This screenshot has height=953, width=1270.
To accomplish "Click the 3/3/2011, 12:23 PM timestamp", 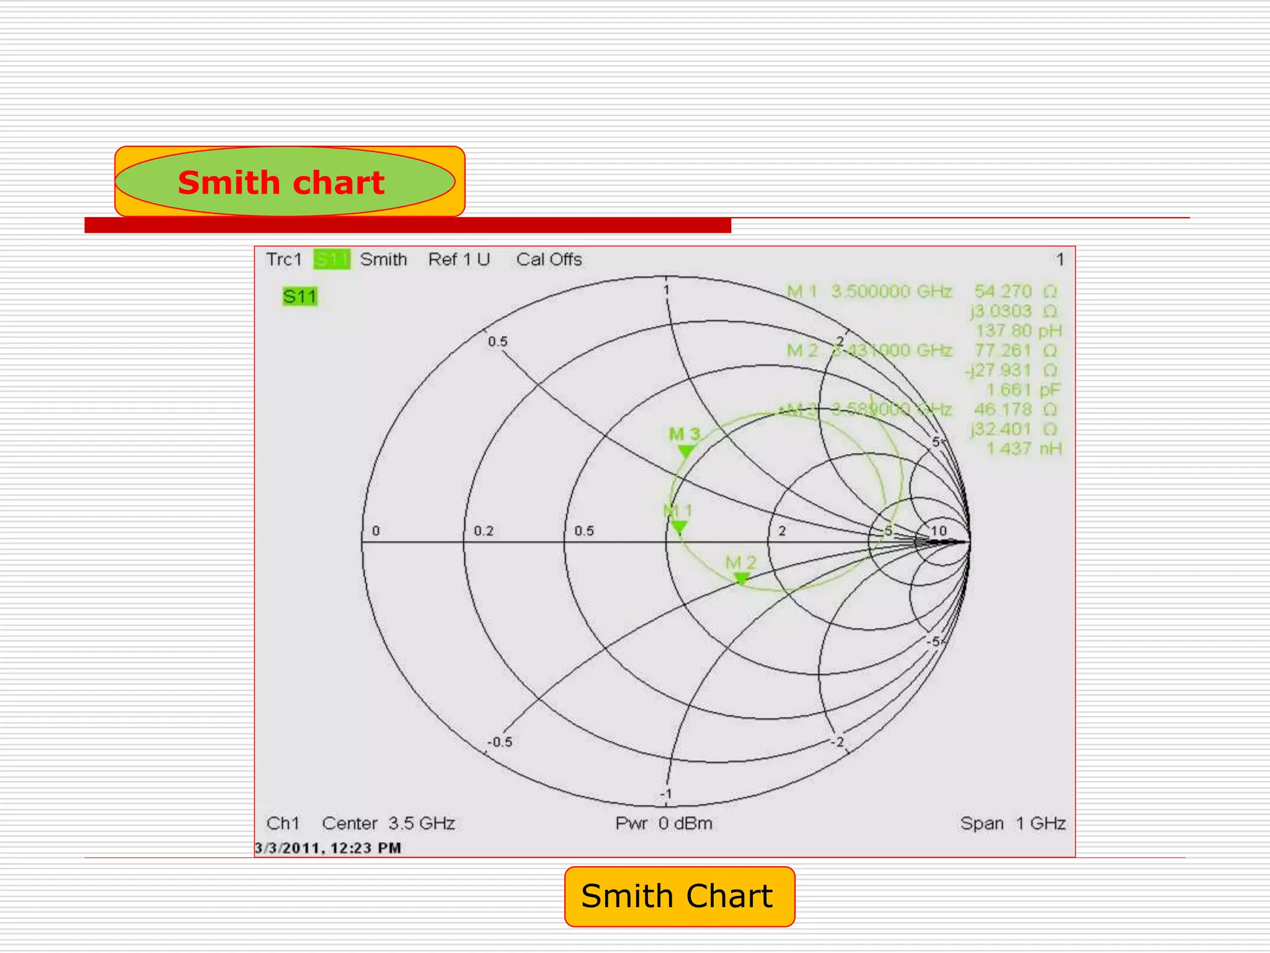I will click(x=328, y=848).
